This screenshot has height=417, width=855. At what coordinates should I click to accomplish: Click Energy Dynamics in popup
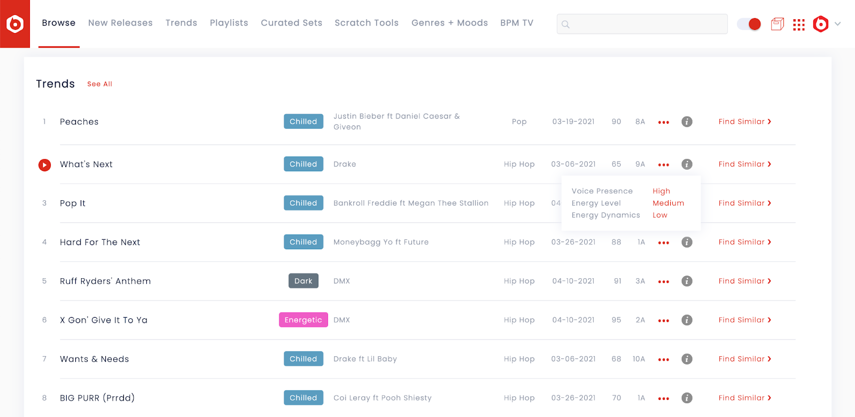pos(605,215)
